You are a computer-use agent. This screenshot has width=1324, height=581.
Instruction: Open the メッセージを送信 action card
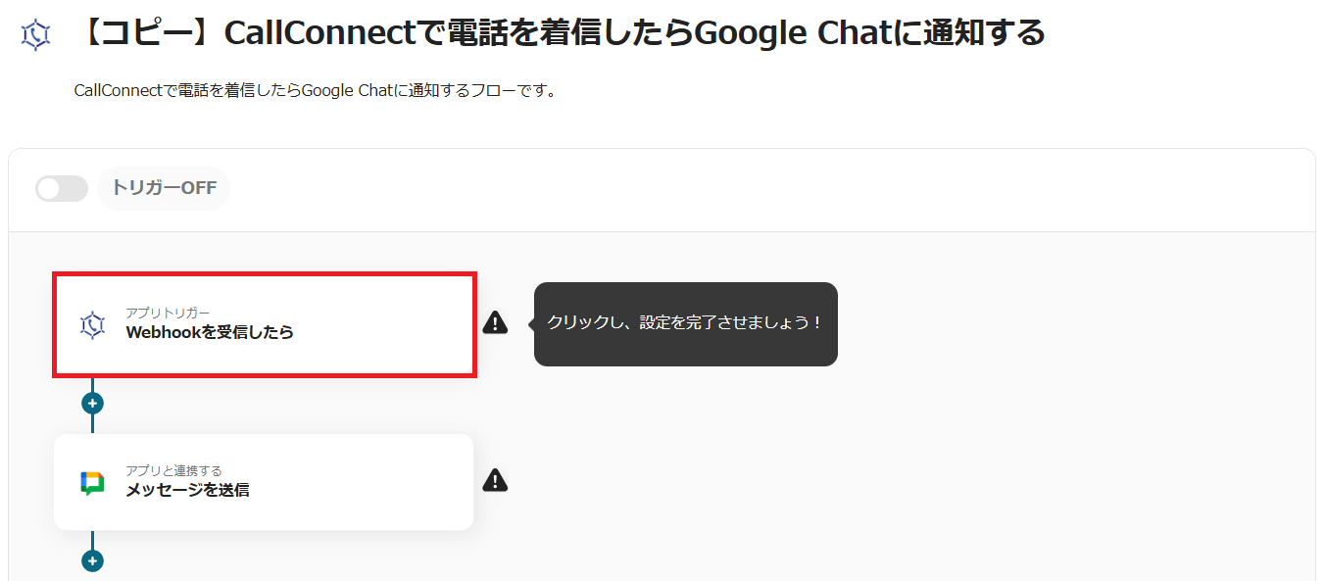(264, 482)
